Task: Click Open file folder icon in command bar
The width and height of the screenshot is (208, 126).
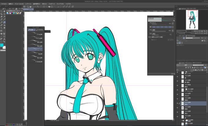Action: [31, 7]
